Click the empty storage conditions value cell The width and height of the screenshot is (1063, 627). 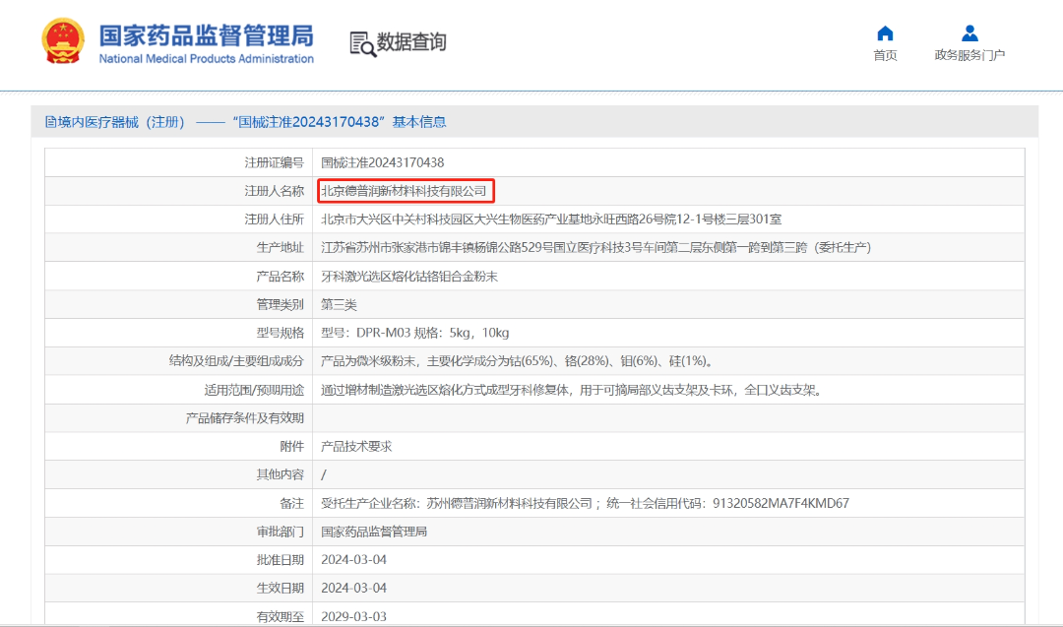point(667,418)
